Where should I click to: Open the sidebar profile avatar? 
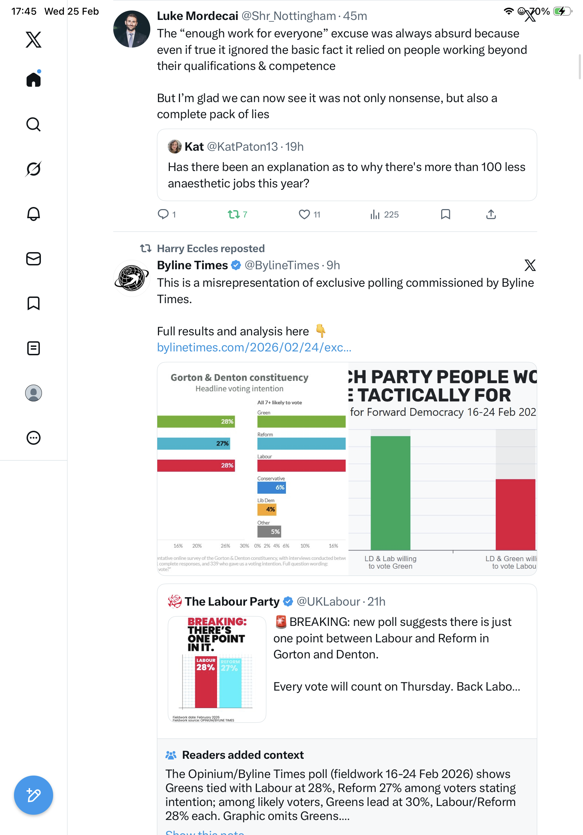[x=34, y=393]
